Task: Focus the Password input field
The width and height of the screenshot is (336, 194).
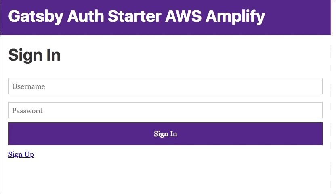Action: 166,110
